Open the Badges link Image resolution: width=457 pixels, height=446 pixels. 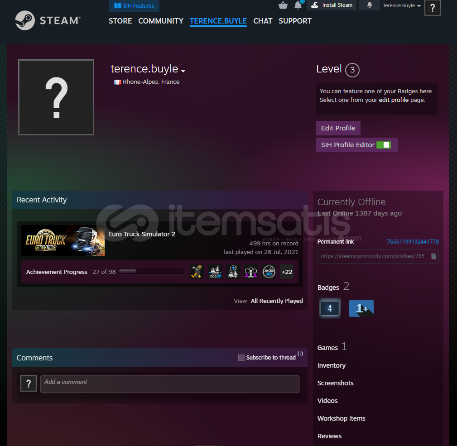pos(328,288)
